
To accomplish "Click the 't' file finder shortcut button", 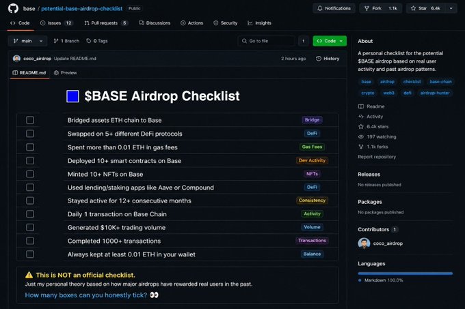I will coord(304,41).
